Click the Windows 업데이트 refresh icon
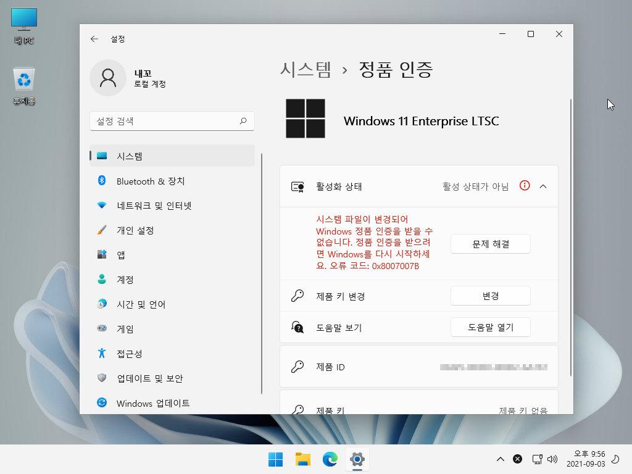632x474 pixels. point(102,402)
